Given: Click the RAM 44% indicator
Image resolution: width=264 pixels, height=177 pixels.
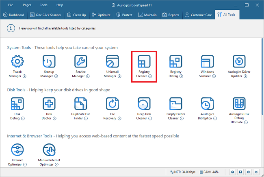Looking at the screenshot, I should click(209, 172).
